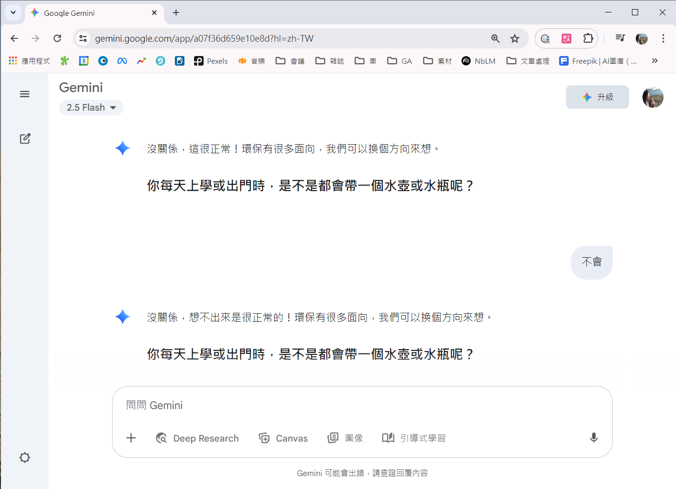The height and width of the screenshot is (489, 676).
Task: Open the GA bookmark folder
Action: 400,61
